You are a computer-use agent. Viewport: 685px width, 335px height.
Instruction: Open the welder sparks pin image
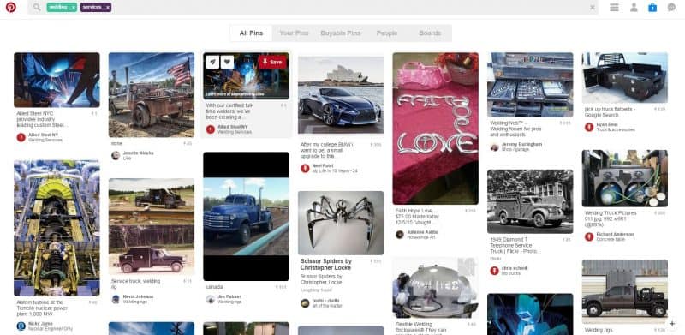pyautogui.click(x=57, y=80)
